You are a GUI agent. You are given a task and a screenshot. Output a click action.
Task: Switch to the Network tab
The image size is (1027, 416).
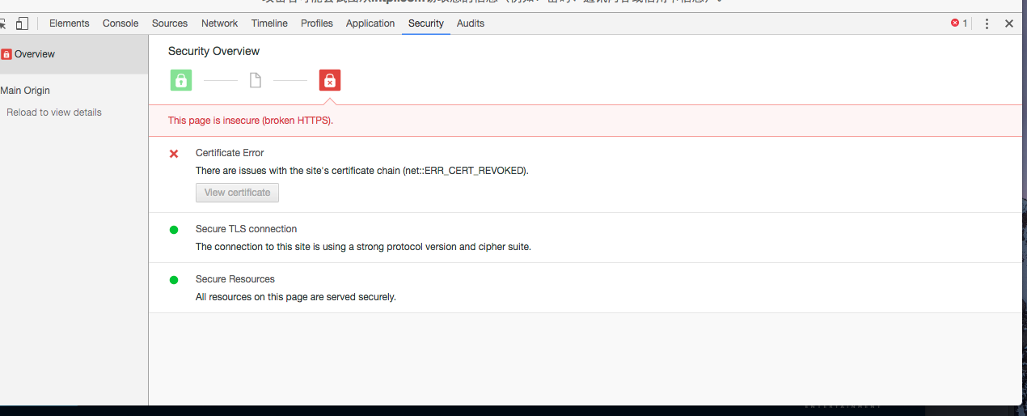219,23
